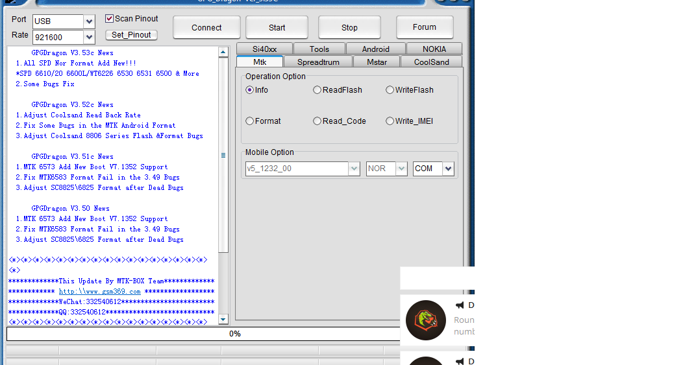Click the Stop button
This screenshot has height=365, width=696.
(349, 27)
